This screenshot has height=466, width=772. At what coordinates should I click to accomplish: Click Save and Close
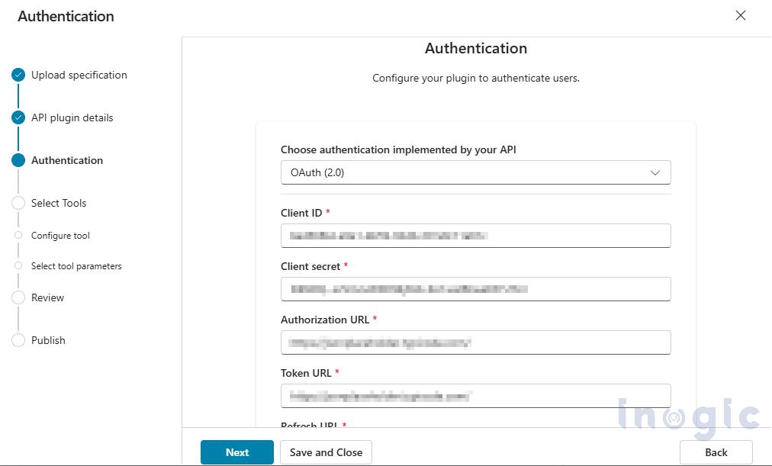click(x=326, y=452)
